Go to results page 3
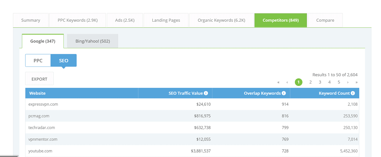 coord(320,82)
